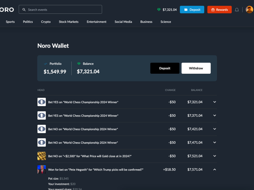Collapse the Pete Hegseth winnings row
254x190 pixels.
214,169
